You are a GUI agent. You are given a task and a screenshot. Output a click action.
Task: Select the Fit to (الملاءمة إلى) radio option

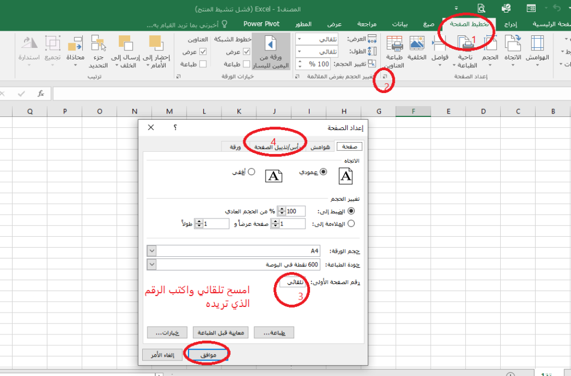[x=351, y=224]
